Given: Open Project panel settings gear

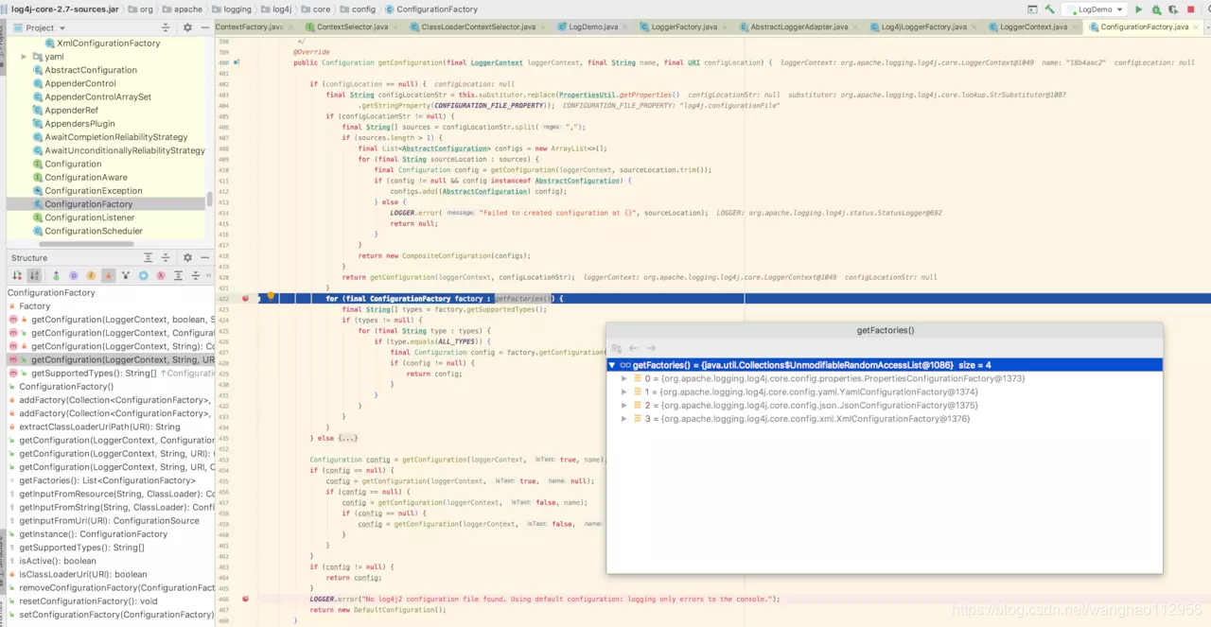Looking at the screenshot, I should (187, 27).
